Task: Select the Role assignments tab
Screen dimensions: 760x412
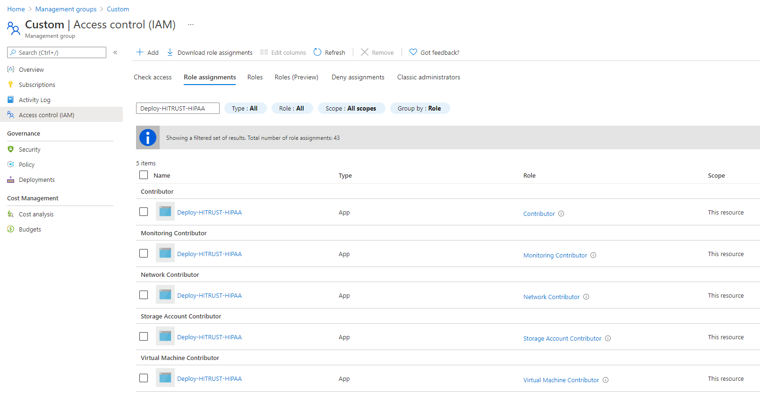Action: 210,77
